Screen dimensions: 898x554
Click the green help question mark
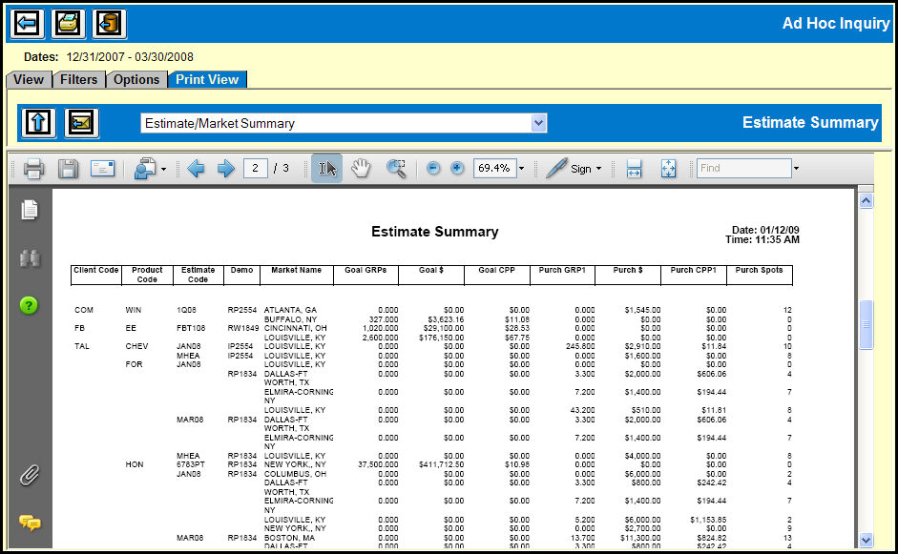[x=29, y=305]
